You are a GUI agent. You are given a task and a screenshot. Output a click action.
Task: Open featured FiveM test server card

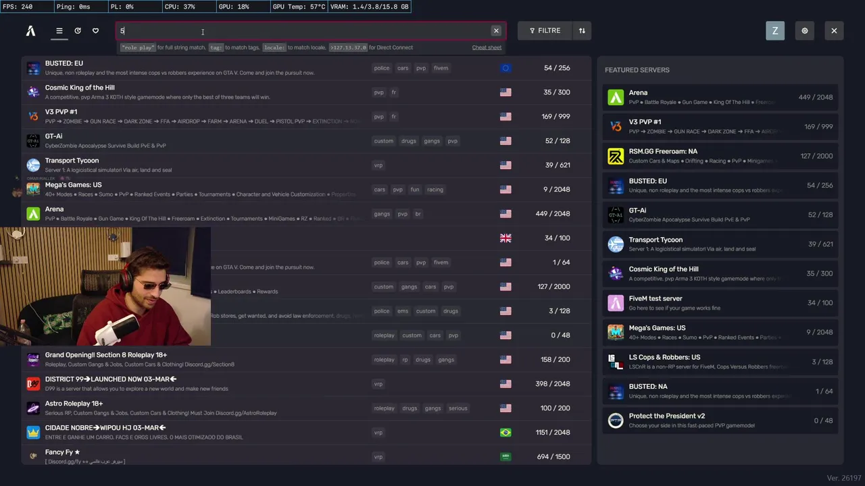click(720, 302)
